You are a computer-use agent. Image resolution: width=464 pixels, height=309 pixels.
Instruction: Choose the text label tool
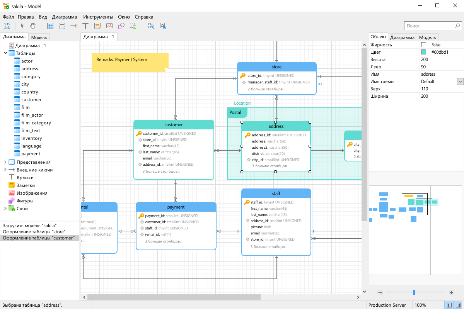click(85, 26)
